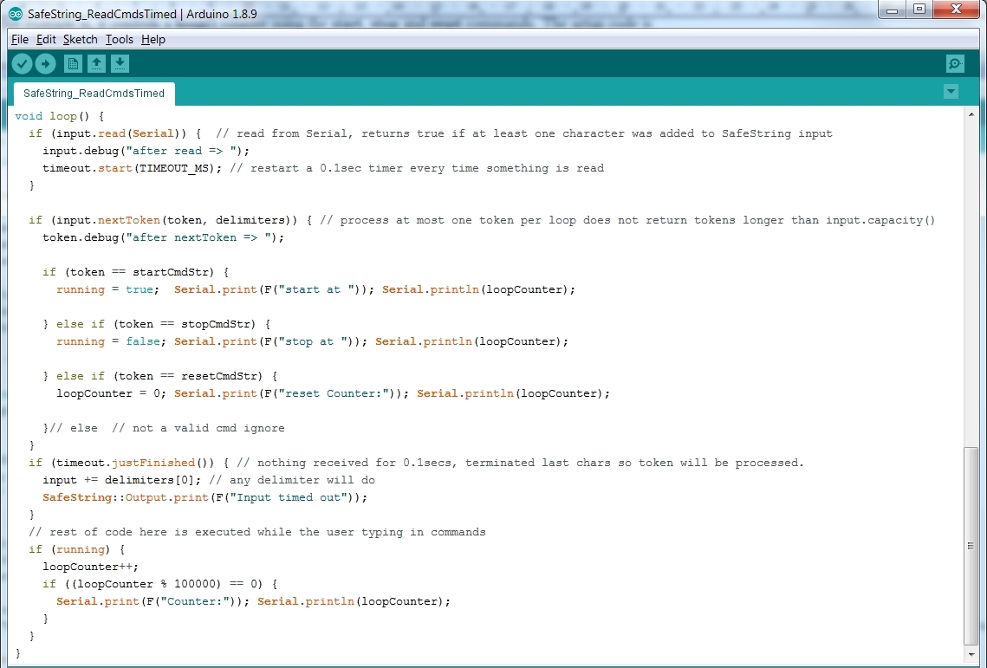Click the Open sketch up-arrow icon
Image resolution: width=987 pixels, height=668 pixels.
click(x=96, y=63)
